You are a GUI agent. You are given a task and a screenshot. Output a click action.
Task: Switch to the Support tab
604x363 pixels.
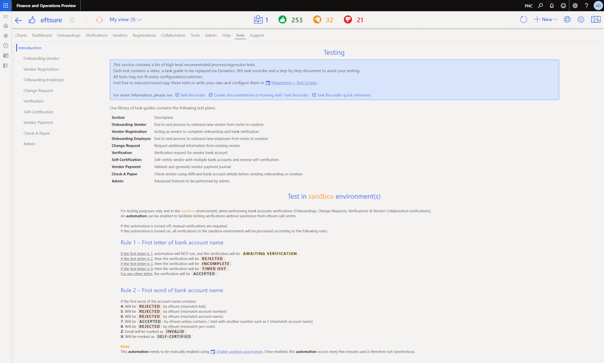[x=257, y=36]
